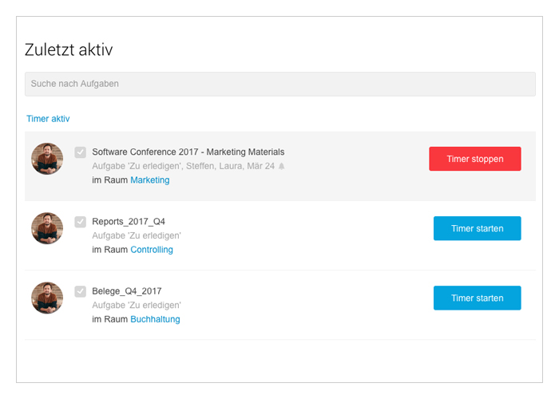The height and width of the screenshot is (399, 559).
Task: Select the Timer aktiv filter link
Action: click(x=48, y=119)
